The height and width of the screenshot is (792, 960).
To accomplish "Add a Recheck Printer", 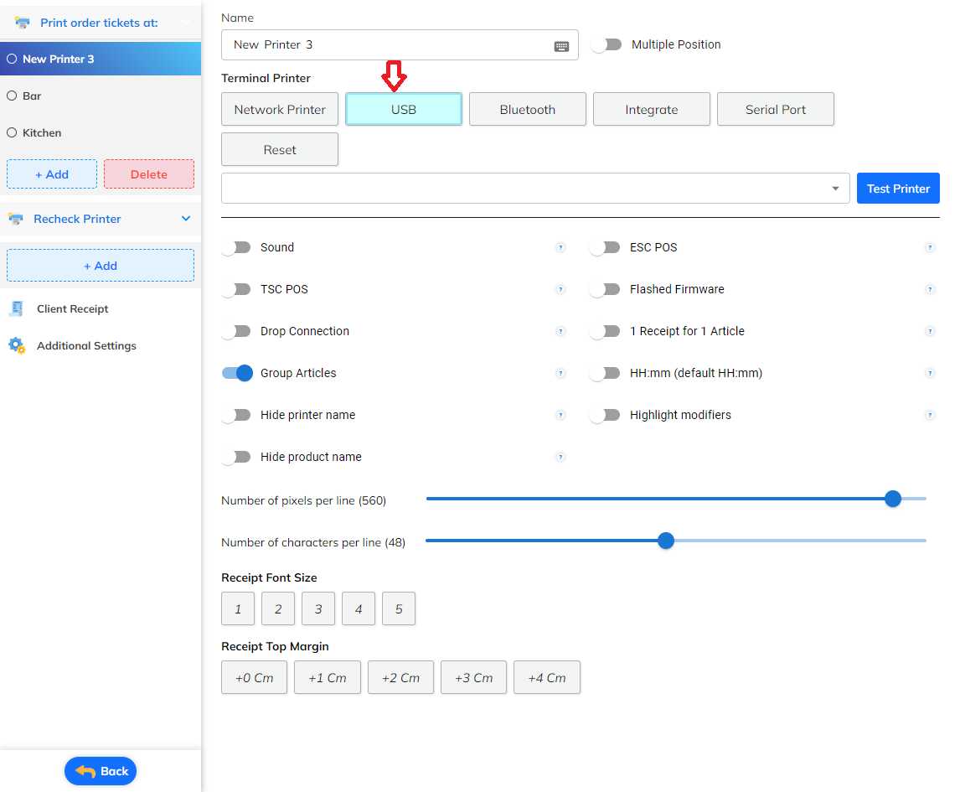I will (101, 265).
